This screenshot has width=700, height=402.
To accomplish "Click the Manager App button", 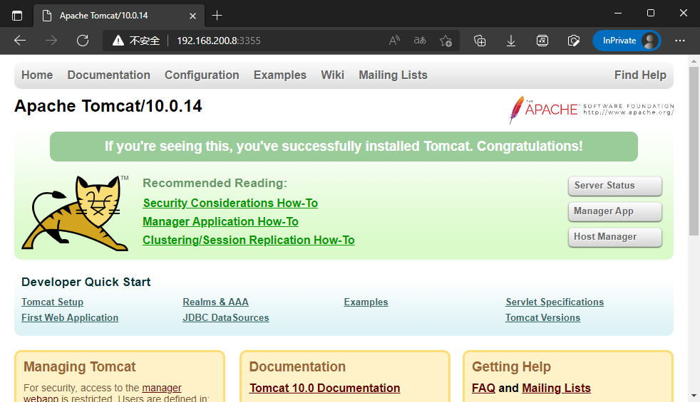I will [x=614, y=211].
